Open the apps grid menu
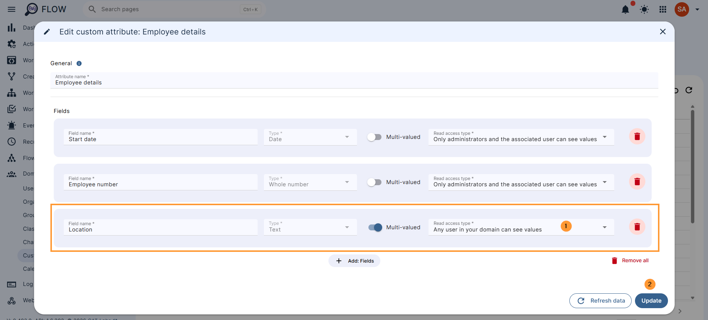 coord(663,10)
